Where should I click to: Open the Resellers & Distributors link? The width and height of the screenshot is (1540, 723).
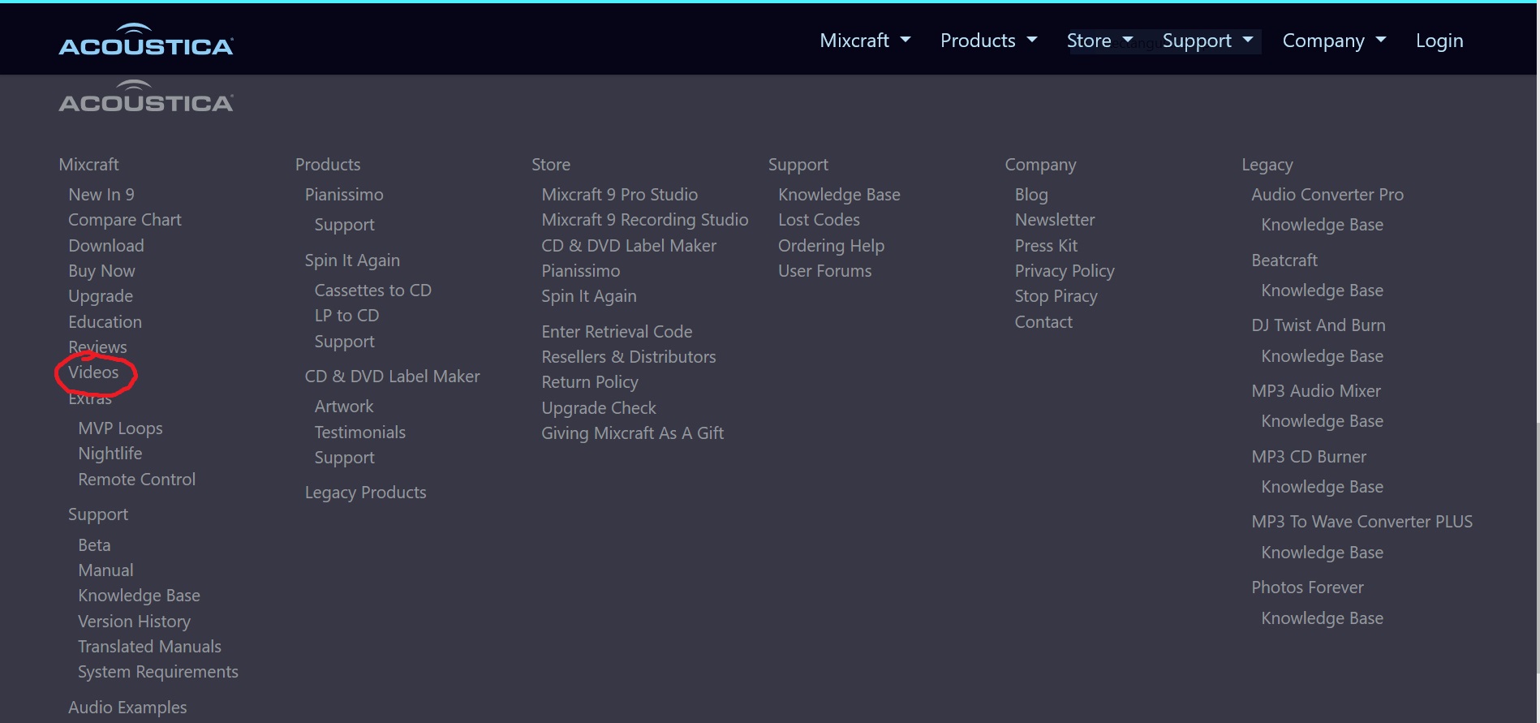tap(629, 357)
